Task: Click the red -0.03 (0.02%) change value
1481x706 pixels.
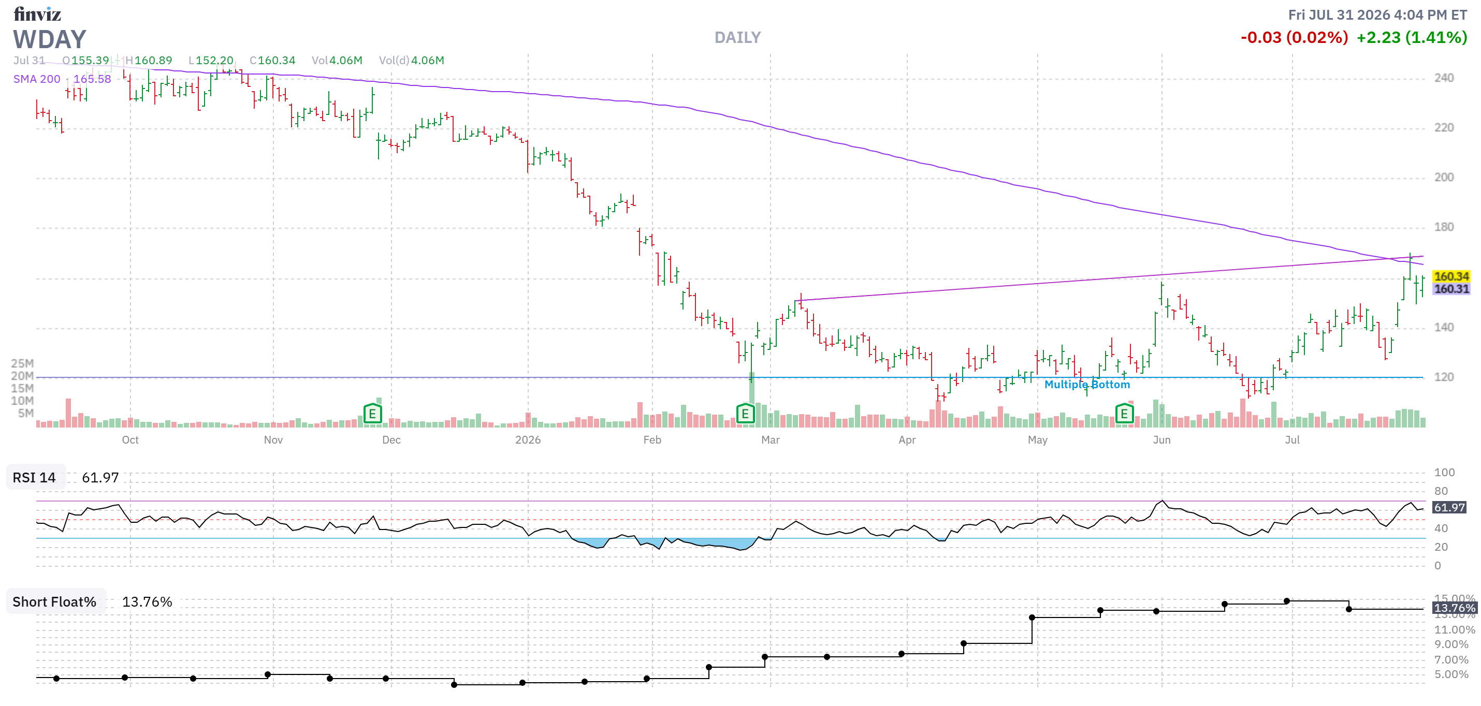Action: 1294,38
